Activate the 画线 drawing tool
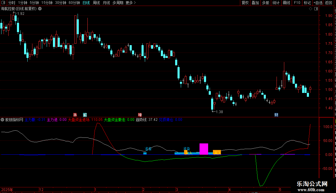The image size is (336, 193). point(286,3)
